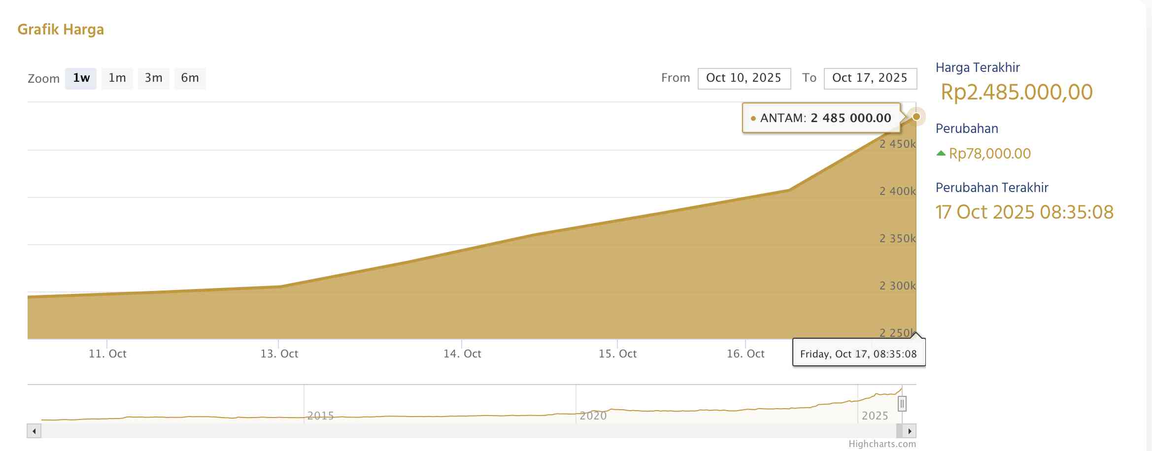Click the navigator area near 2015

pos(320,415)
